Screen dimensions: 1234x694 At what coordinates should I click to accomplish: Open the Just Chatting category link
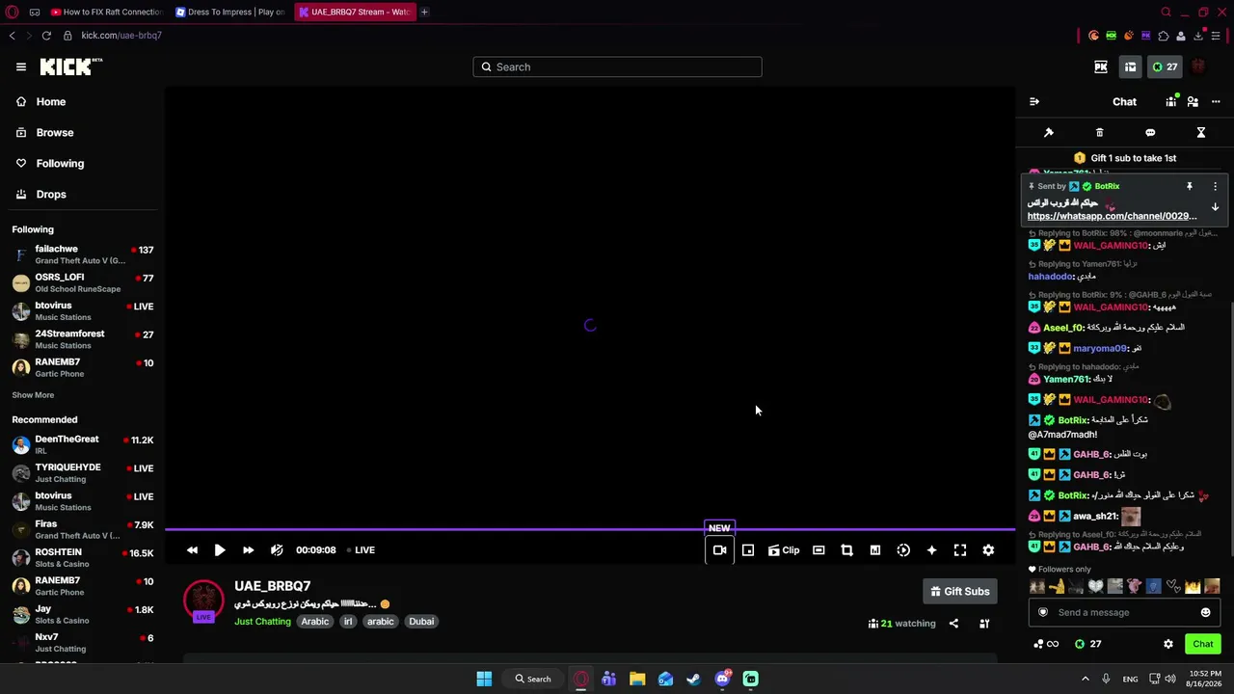(262, 622)
